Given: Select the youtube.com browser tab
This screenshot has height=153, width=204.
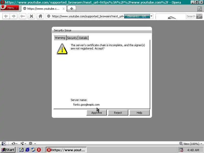Looking at the screenshot, I should pos(44,9).
